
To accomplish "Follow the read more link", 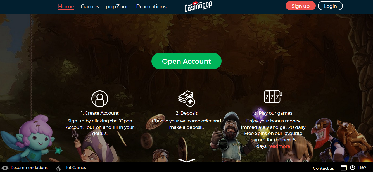I will [279, 146].
